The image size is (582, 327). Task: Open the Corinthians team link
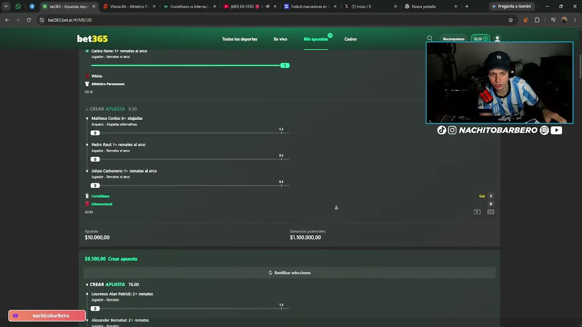[x=100, y=196]
